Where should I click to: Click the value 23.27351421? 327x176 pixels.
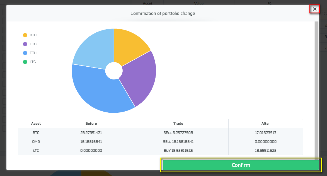pos(91,133)
